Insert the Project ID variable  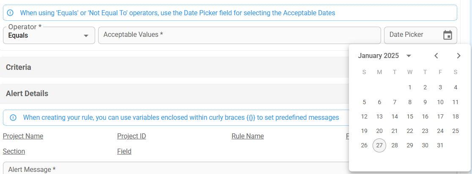click(132, 136)
